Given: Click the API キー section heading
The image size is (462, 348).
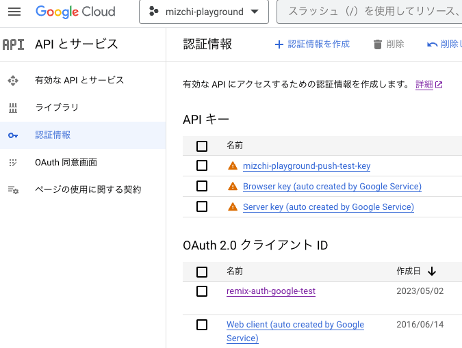Looking at the screenshot, I should 206,120.
